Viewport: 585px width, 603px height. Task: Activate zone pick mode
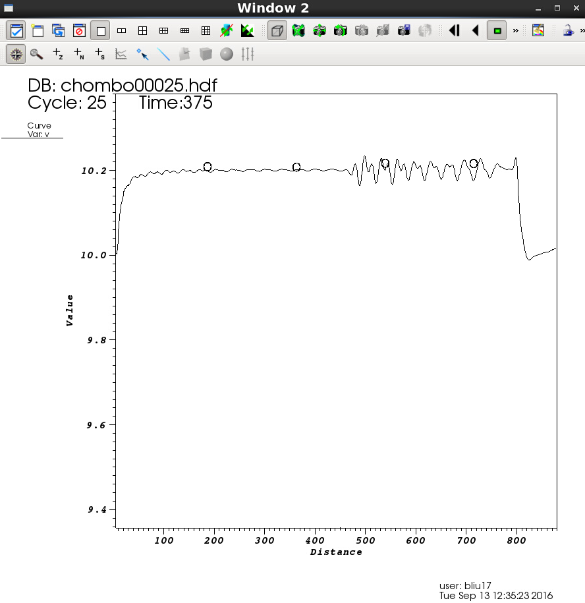click(58, 54)
